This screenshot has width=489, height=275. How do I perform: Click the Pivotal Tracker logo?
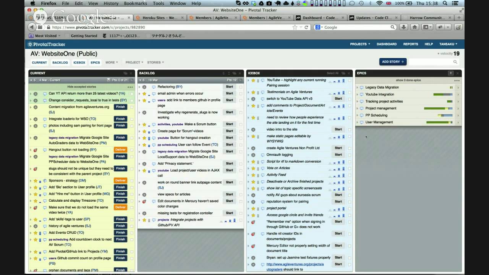point(46,44)
